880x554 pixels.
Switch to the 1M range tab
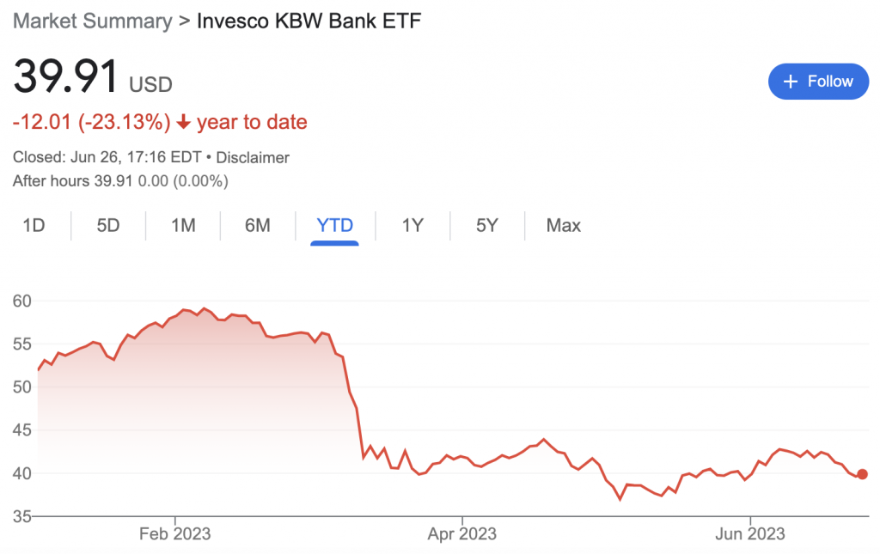(183, 225)
